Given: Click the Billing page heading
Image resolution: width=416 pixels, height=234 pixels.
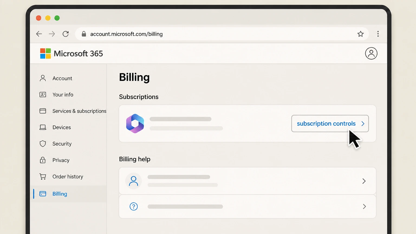Looking at the screenshot, I should pyautogui.click(x=134, y=77).
